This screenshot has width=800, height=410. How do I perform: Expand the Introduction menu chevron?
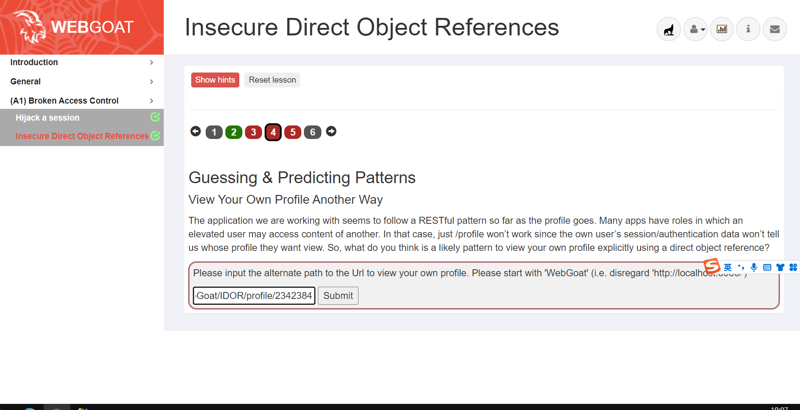point(152,63)
